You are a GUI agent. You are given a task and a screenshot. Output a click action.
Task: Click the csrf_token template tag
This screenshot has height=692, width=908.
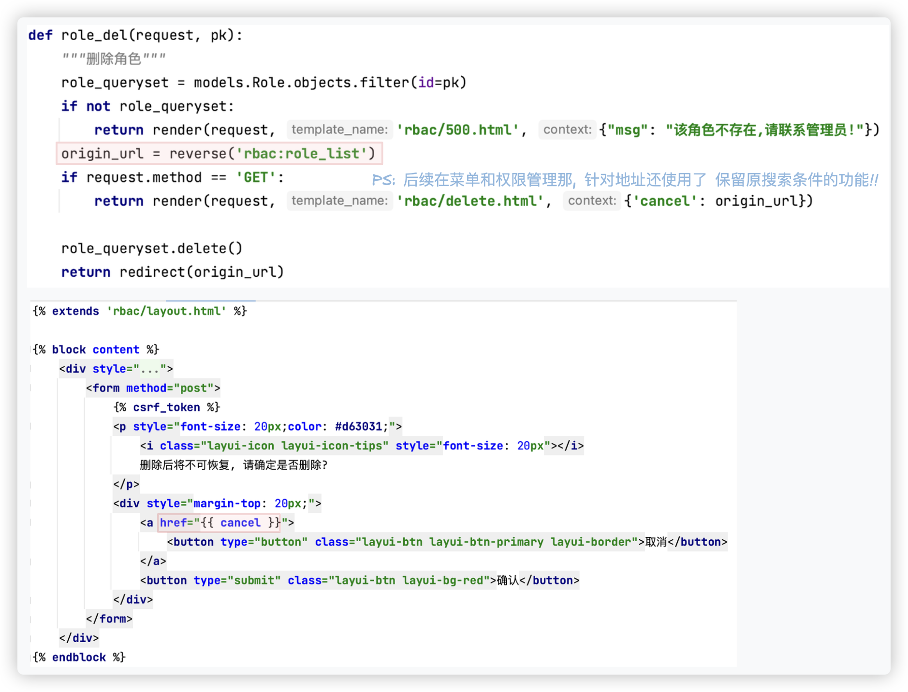pos(166,407)
